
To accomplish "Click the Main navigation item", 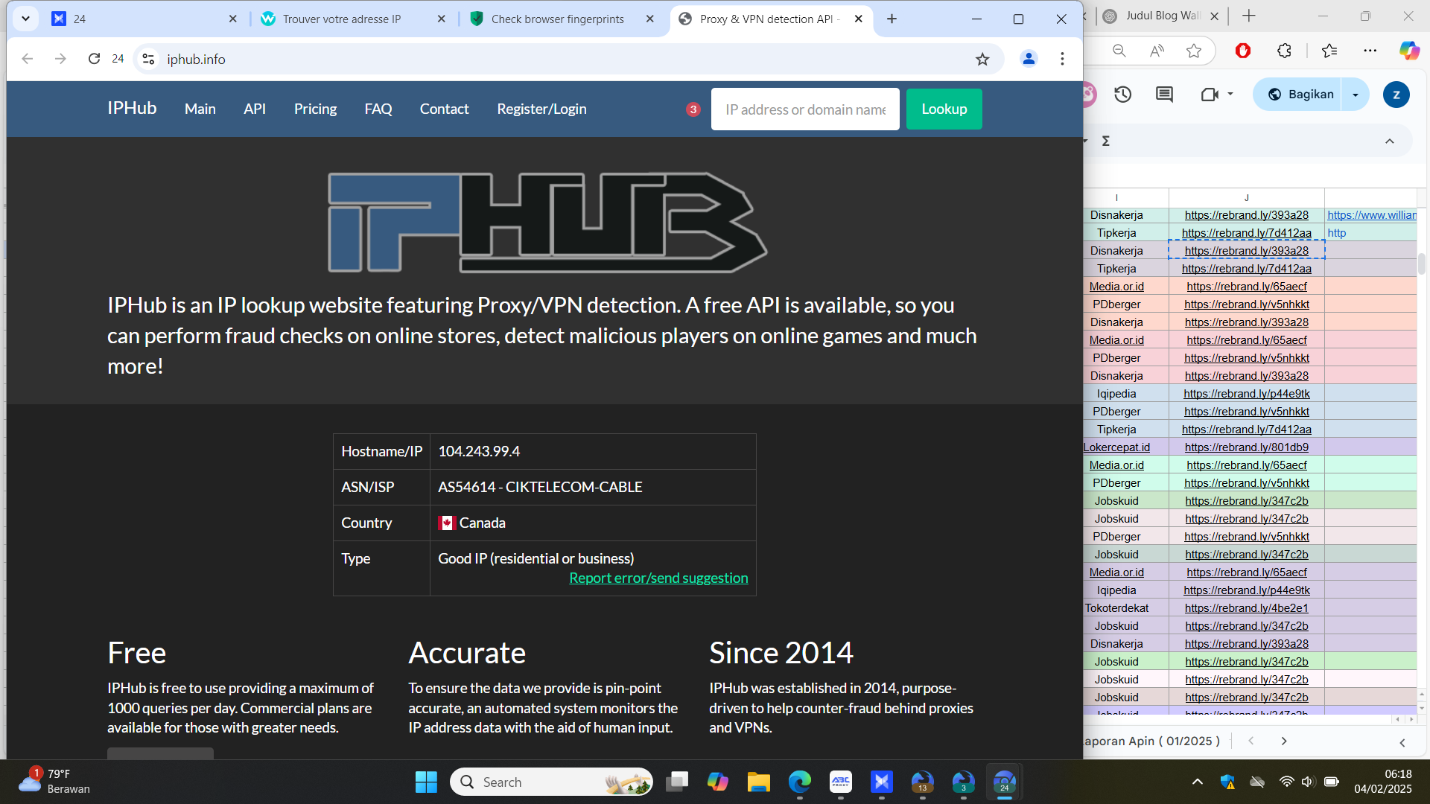I will coord(200,109).
